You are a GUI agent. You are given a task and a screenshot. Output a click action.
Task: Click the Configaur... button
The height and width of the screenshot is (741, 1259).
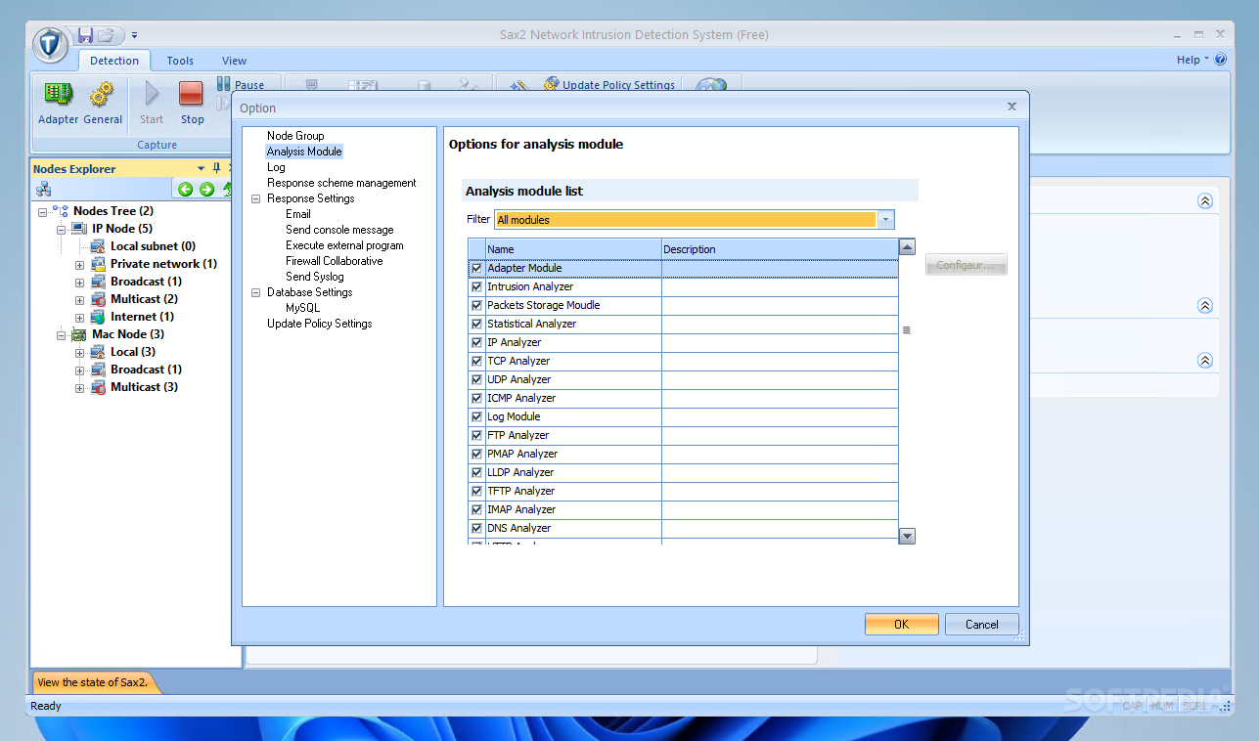pos(966,265)
